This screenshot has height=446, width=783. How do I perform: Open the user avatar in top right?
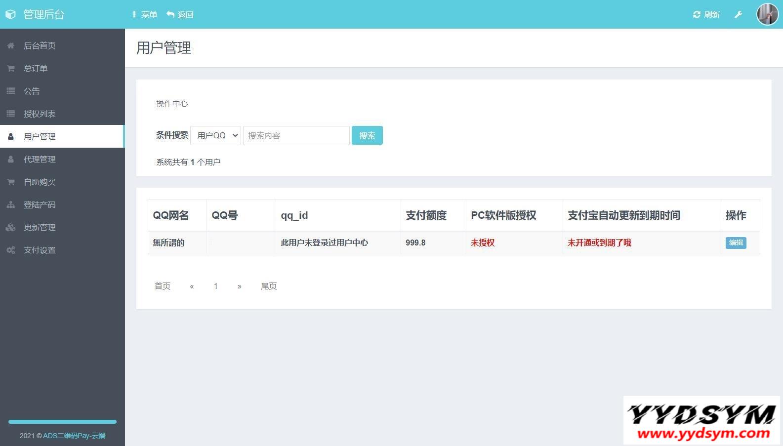767,14
